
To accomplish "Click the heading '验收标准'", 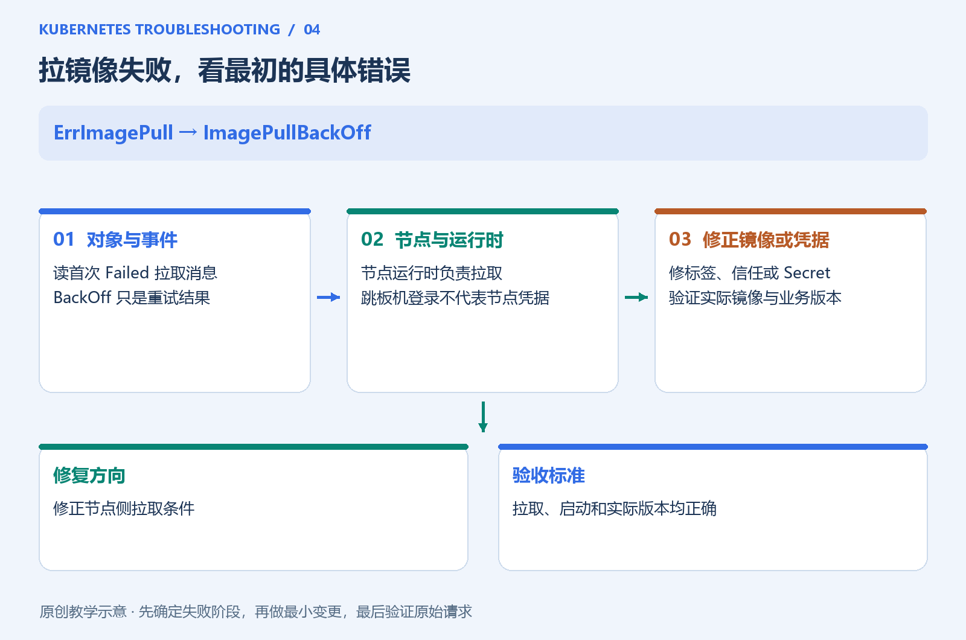I will [x=549, y=475].
